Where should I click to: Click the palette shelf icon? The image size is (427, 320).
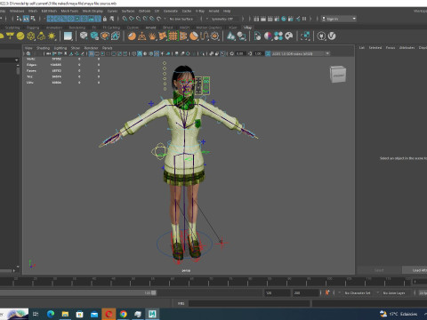click(x=289, y=36)
